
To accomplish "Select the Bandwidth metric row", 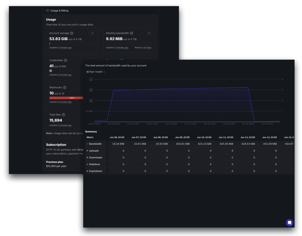I will coord(190,144).
